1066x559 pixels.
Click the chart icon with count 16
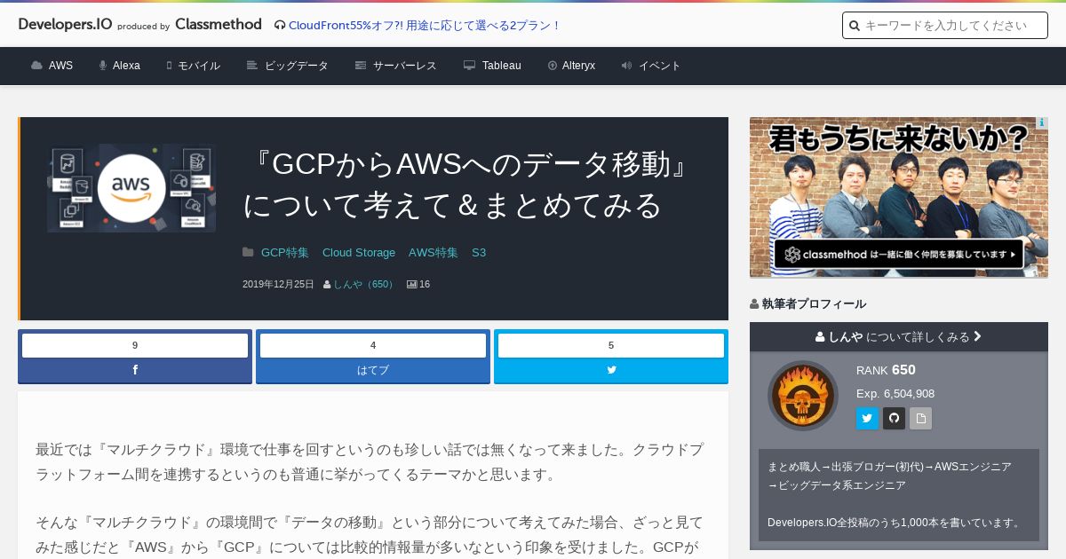(412, 285)
